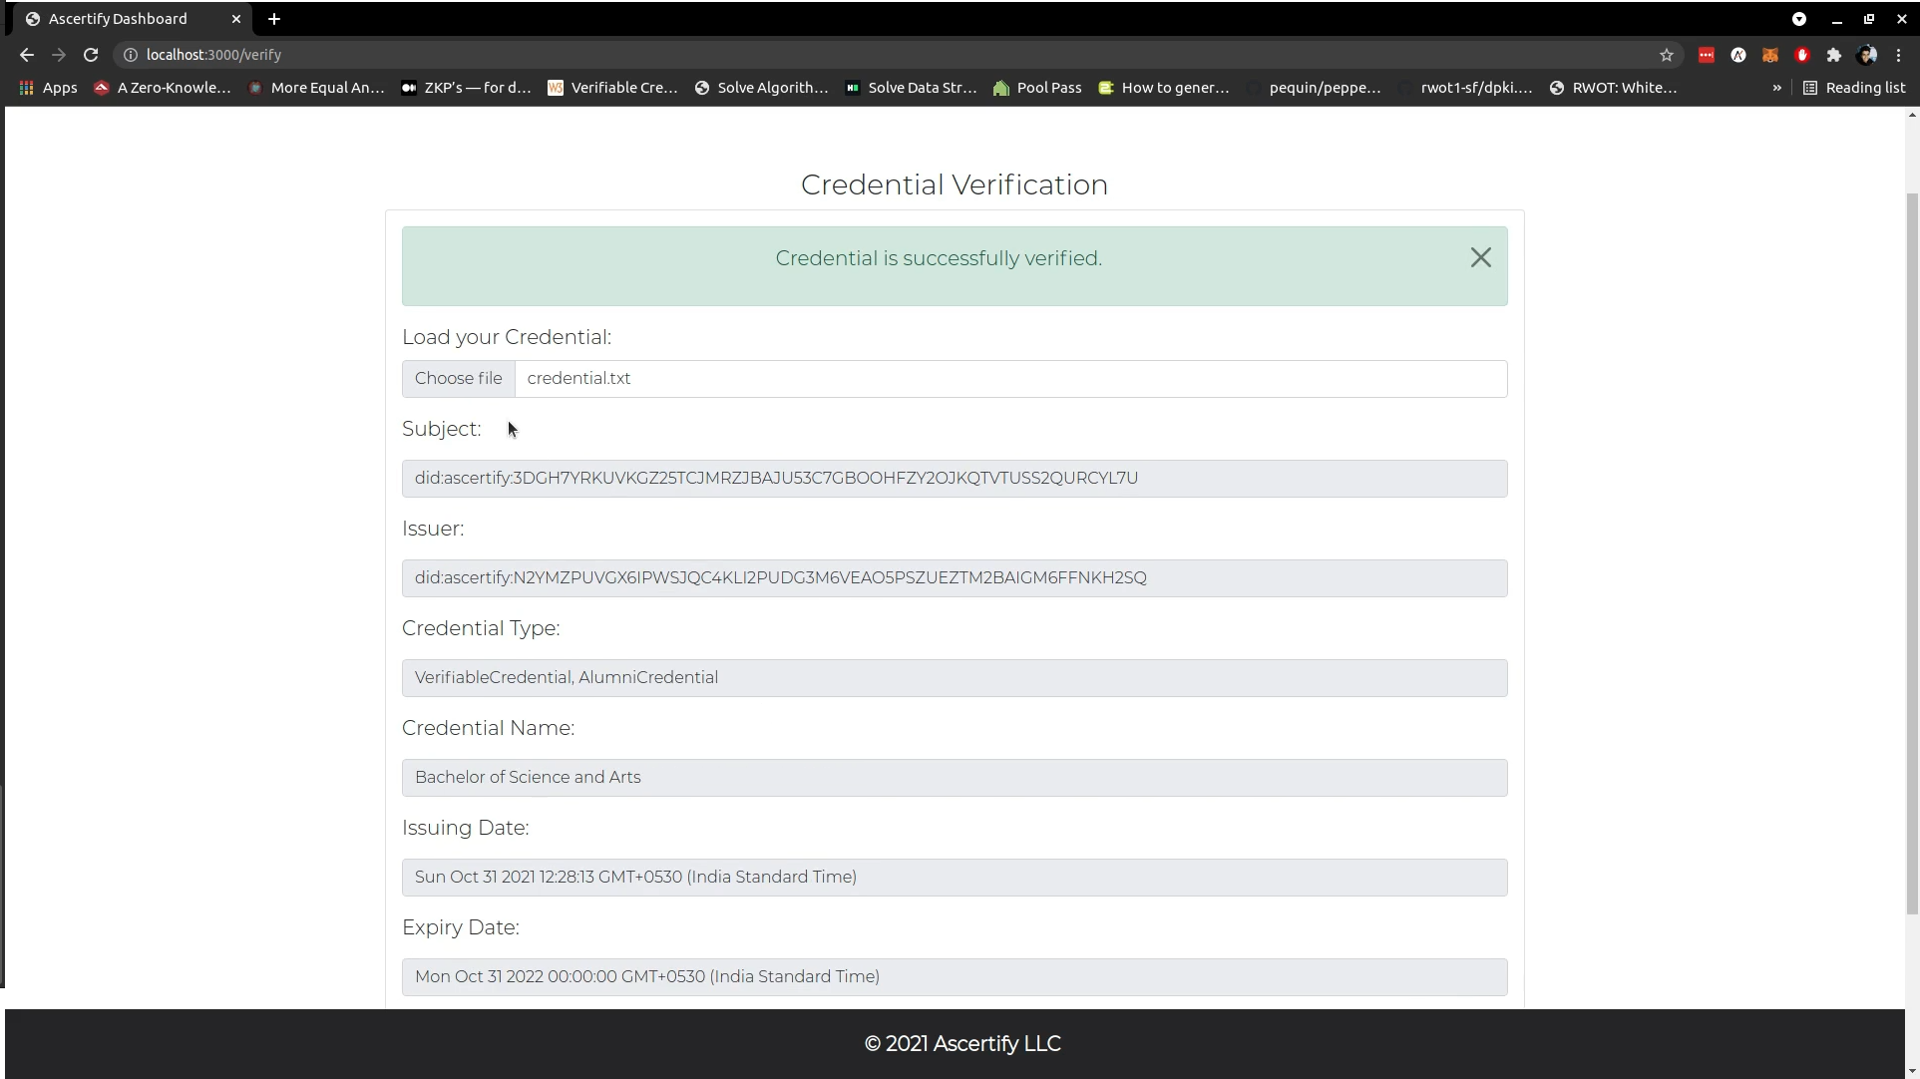Click the Subject DID field
This screenshot has height=1079, width=1920.
(x=955, y=479)
